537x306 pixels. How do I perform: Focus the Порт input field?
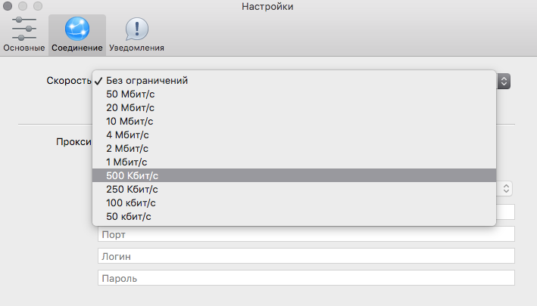[306, 234]
